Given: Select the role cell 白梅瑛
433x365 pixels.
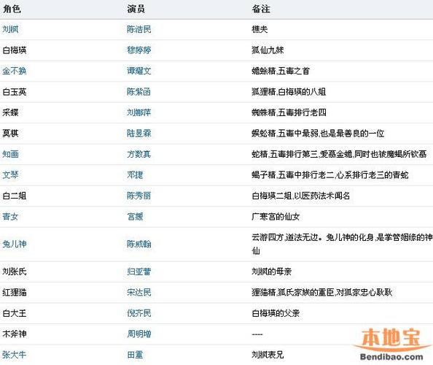Looking at the screenshot, I should (x=15, y=50).
